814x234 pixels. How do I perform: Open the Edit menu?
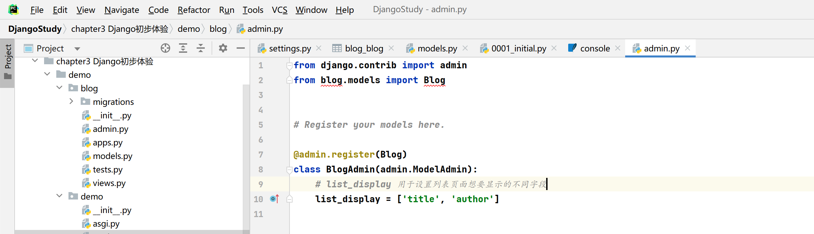coord(60,10)
